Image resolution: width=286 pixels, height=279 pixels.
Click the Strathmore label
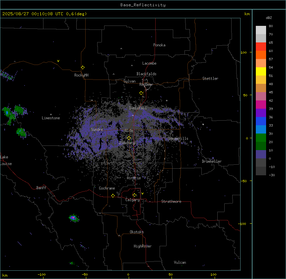[x=171, y=201]
